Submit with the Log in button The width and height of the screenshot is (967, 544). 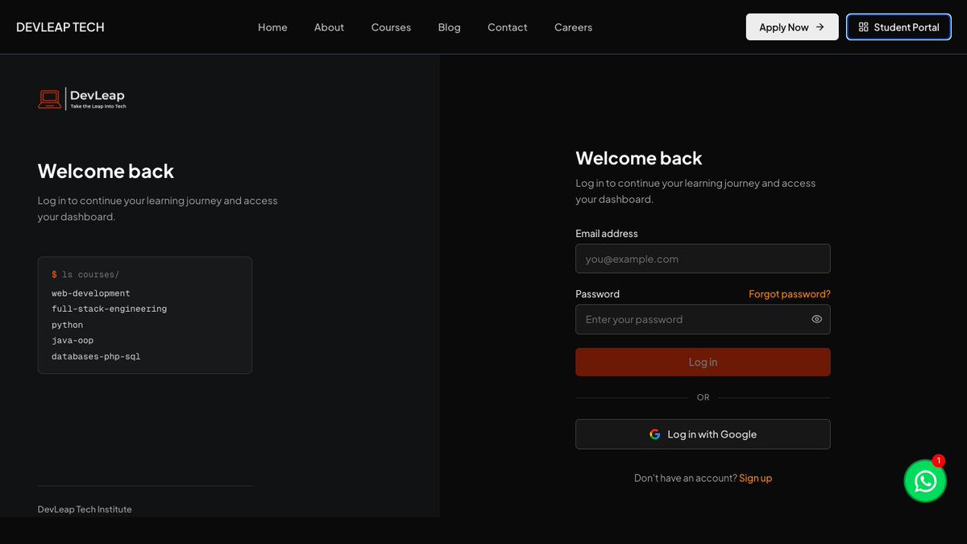pos(703,362)
